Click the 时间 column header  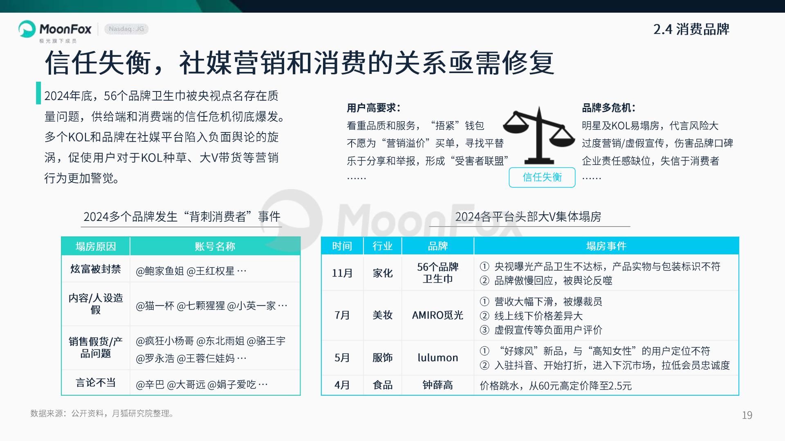pyautogui.click(x=342, y=246)
